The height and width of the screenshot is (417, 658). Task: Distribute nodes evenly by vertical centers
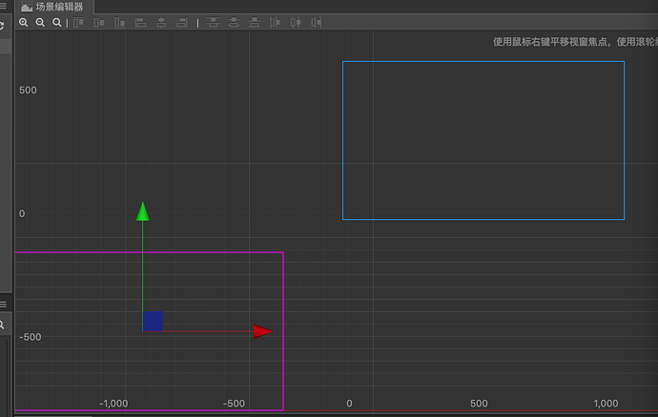coord(234,23)
